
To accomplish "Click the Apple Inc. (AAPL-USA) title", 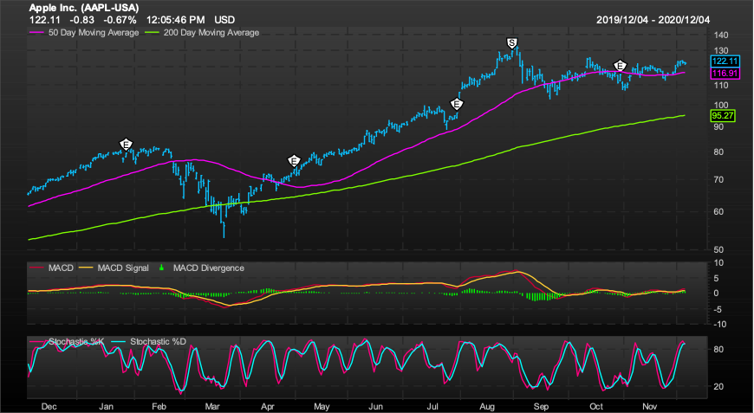I will [x=84, y=8].
